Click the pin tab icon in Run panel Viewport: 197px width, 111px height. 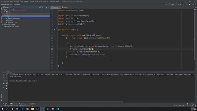point(4,87)
